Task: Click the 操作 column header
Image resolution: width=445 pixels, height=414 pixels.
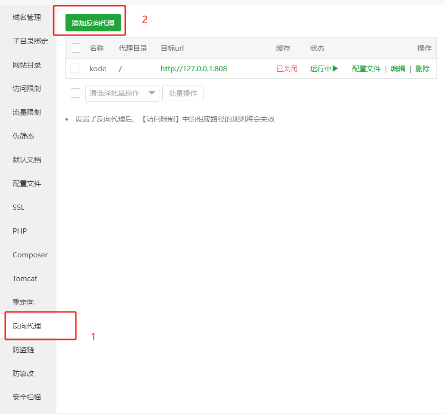Action: (x=424, y=48)
